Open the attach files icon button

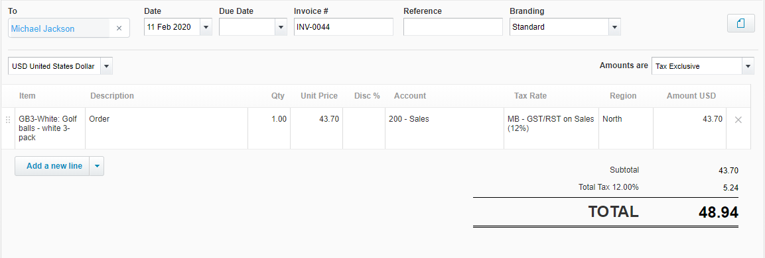click(x=740, y=23)
